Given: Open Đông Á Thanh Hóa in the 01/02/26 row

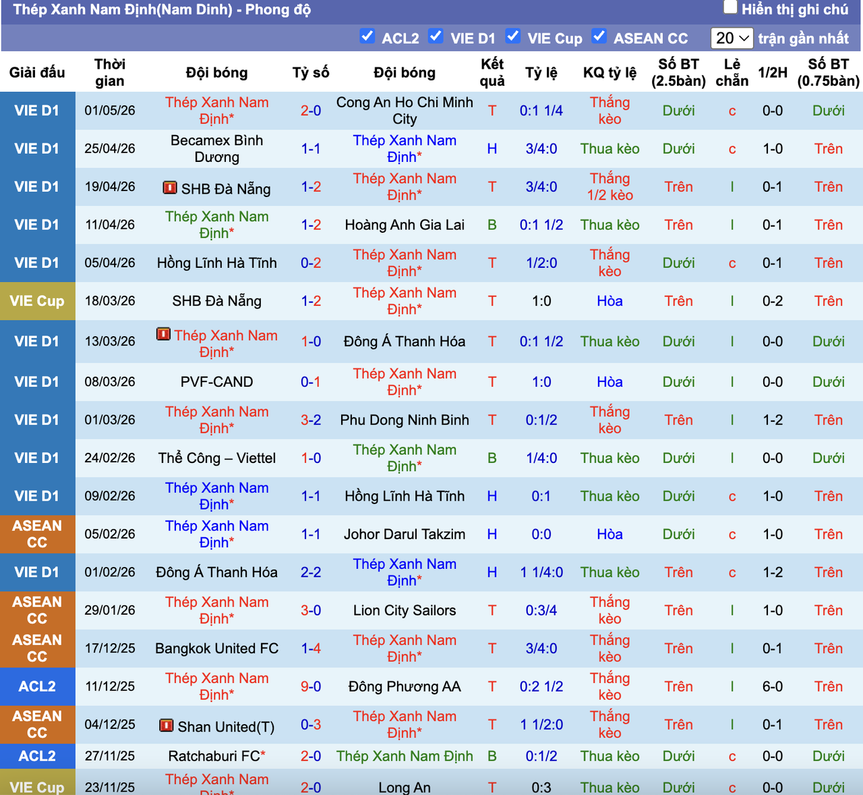Looking at the screenshot, I should pyautogui.click(x=217, y=572).
